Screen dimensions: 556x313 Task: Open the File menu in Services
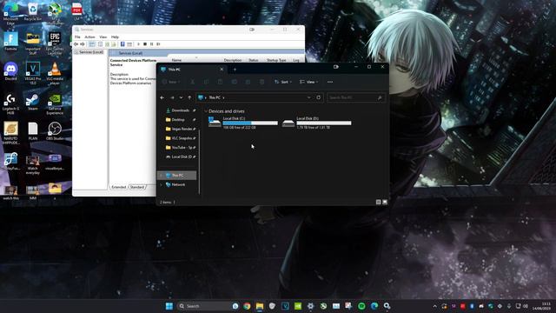click(77, 37)
